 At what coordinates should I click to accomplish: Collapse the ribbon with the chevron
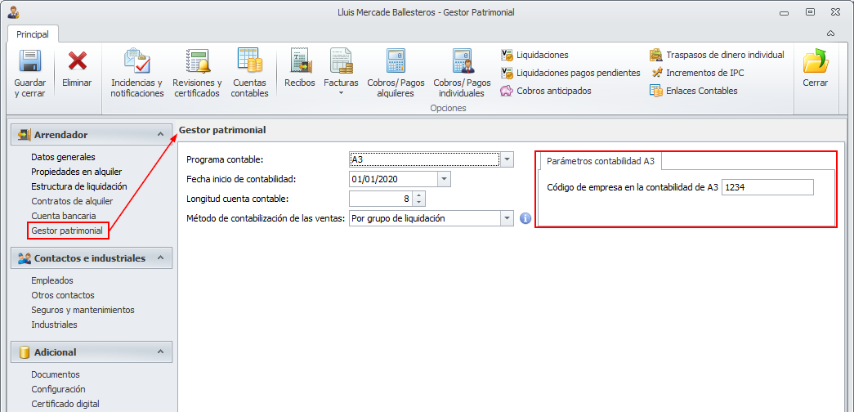pyautogui.click(x=830, y=34)
